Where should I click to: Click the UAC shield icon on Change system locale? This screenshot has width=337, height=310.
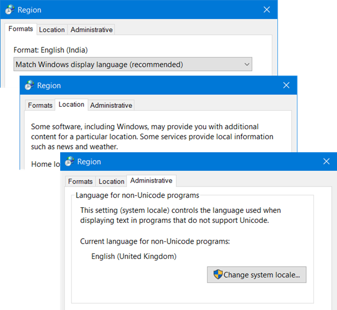click(218, 274)
